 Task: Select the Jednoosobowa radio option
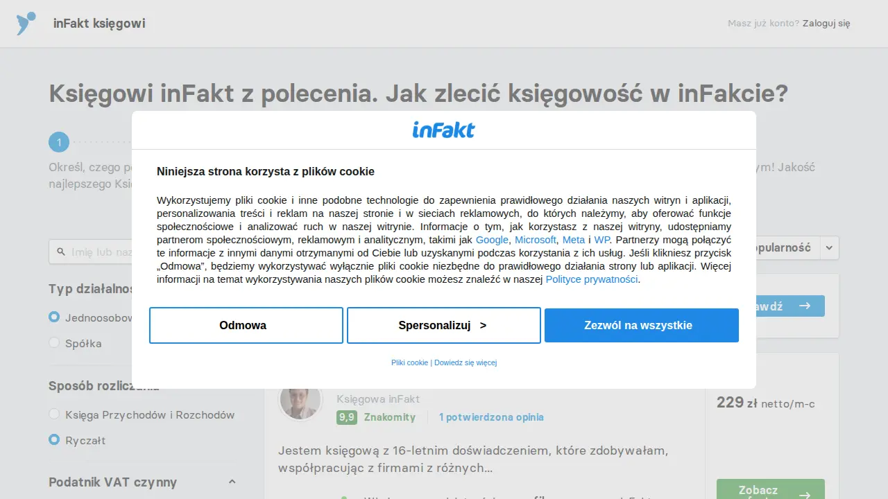[x=54, y=317]
